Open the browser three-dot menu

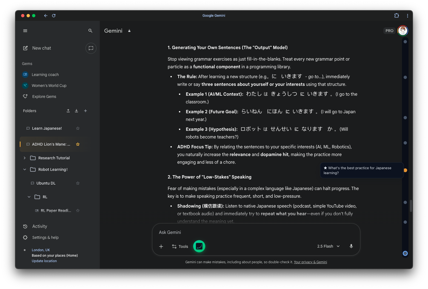tap(407, 16)
